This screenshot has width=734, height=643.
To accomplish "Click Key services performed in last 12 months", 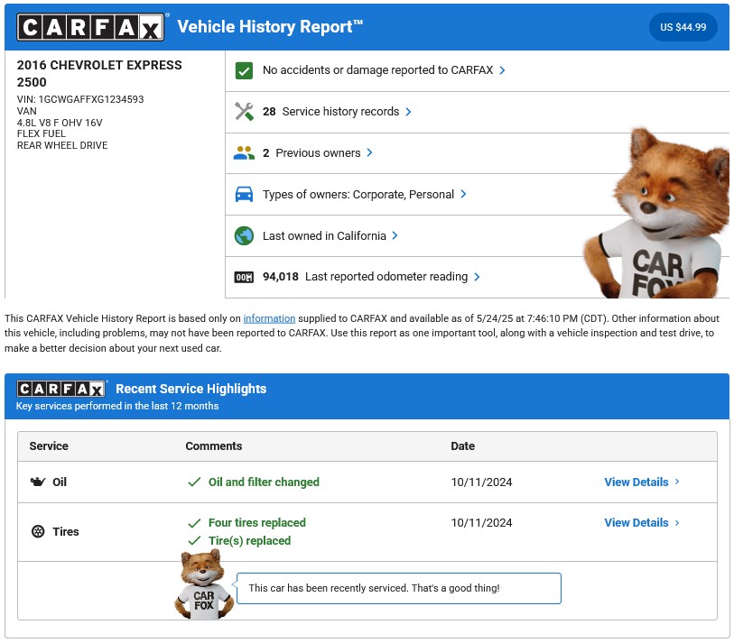I will pyautogui.click(x=117, y=406).
